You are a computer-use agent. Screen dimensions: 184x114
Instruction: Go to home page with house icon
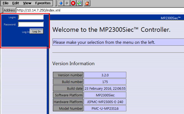[87, 3]
